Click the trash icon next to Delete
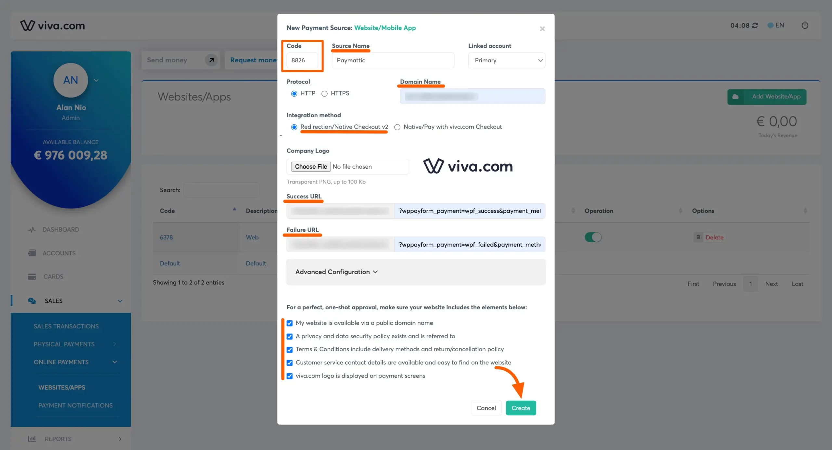Image resolution: width=832 pixels, height=450 pixels. (698, 237)
